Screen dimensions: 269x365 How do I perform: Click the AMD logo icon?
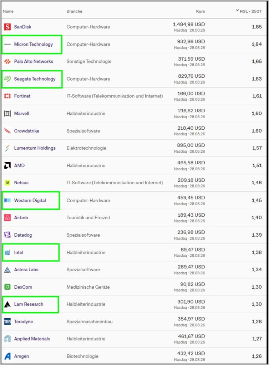(7, 165)
